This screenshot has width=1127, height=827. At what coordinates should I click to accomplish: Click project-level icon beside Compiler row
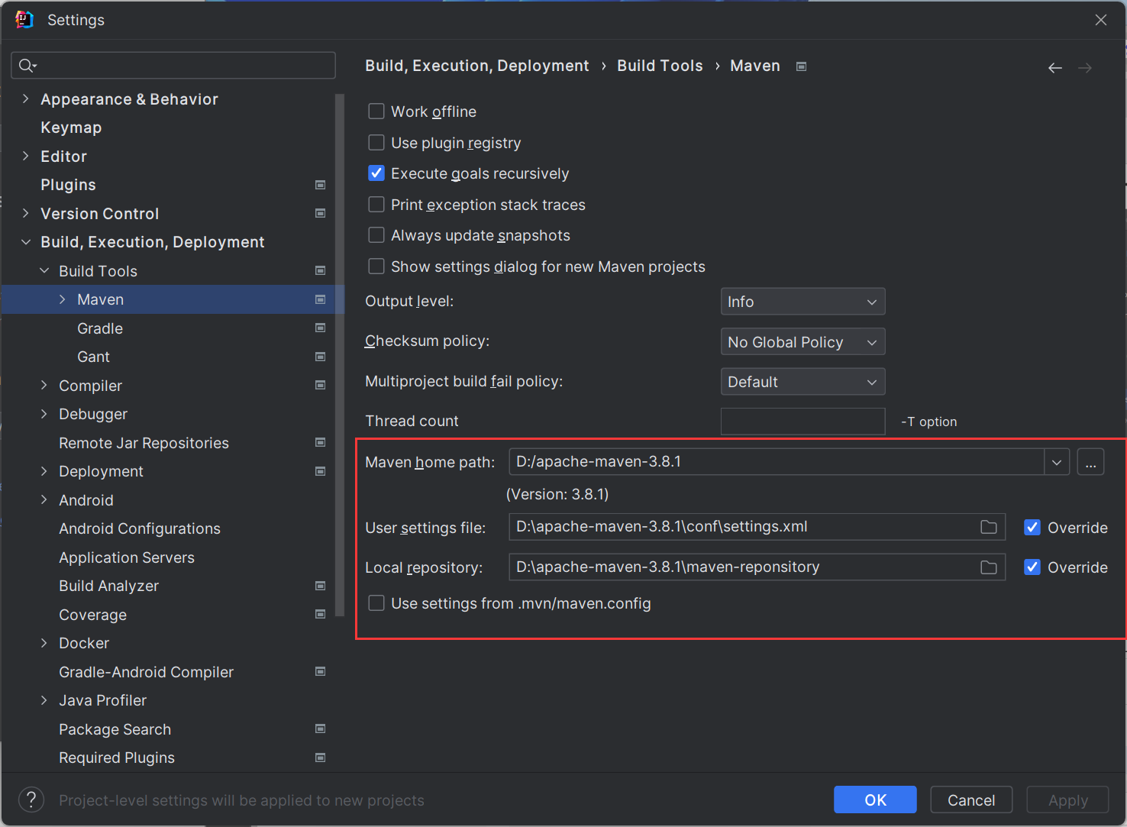(x=321, y=385)
